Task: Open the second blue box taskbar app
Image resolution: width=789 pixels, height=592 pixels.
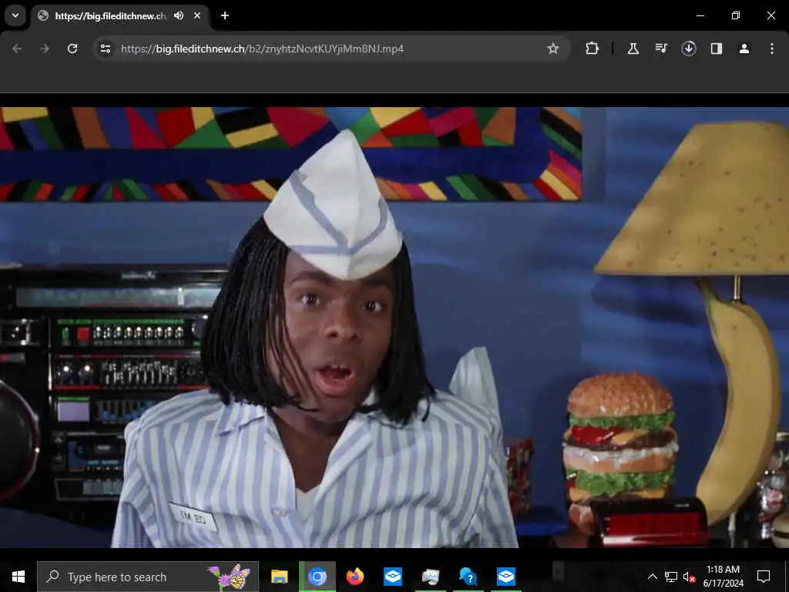Action: pyautogui.click(x=505, y=577)
